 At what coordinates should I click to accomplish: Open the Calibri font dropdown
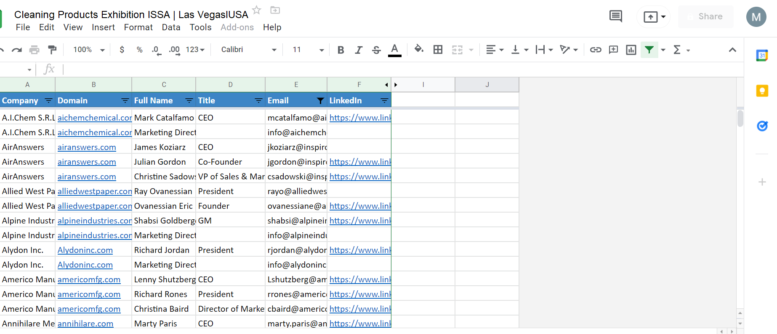249,50
